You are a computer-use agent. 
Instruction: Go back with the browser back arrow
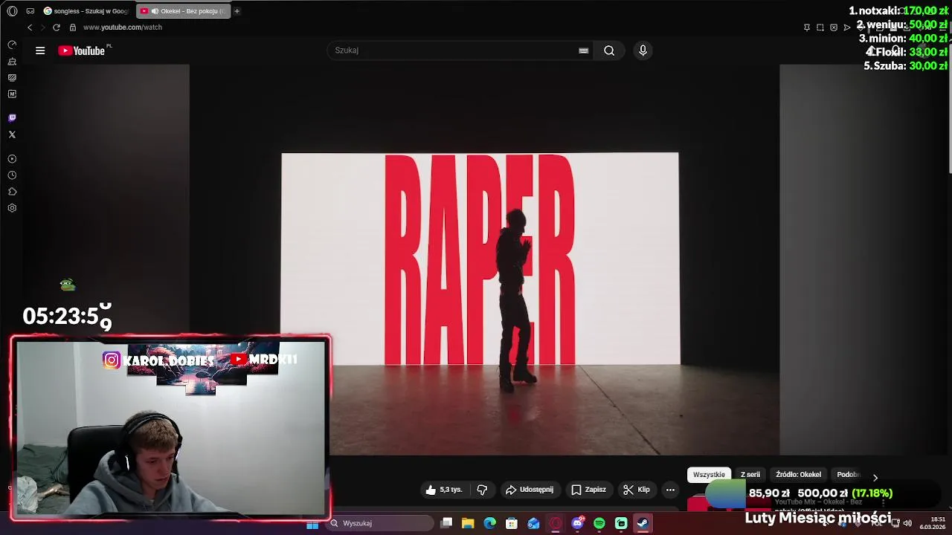point(30,27)
